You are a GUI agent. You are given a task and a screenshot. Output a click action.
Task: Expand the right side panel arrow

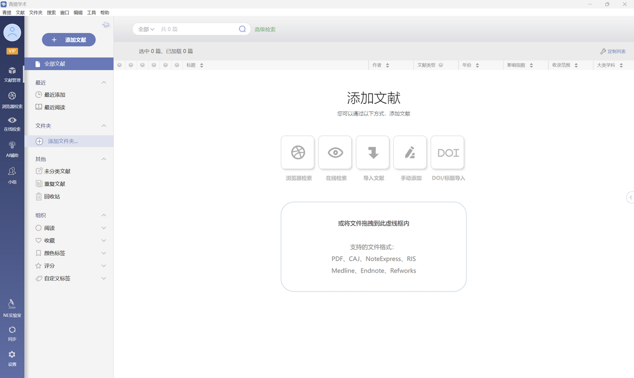(631, 197)
